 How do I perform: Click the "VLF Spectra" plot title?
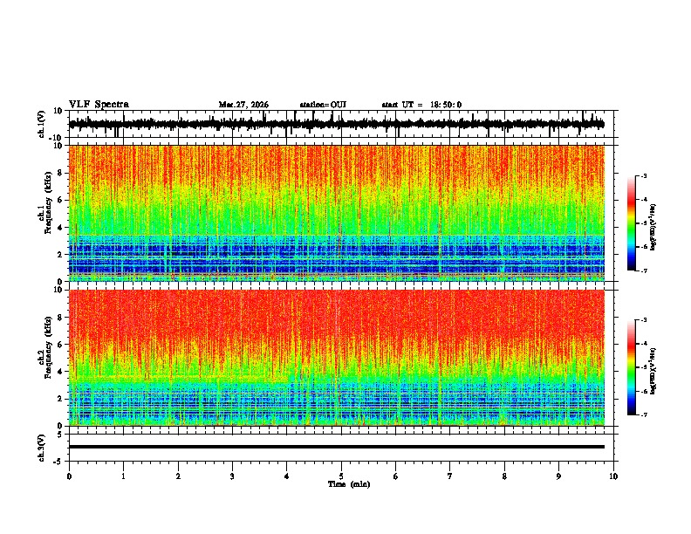(99, 105)
